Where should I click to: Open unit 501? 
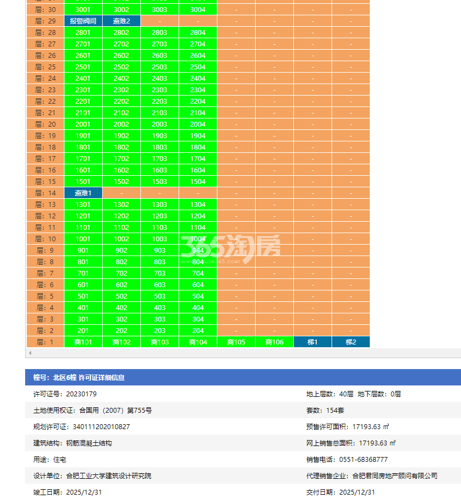click(83, 296)
